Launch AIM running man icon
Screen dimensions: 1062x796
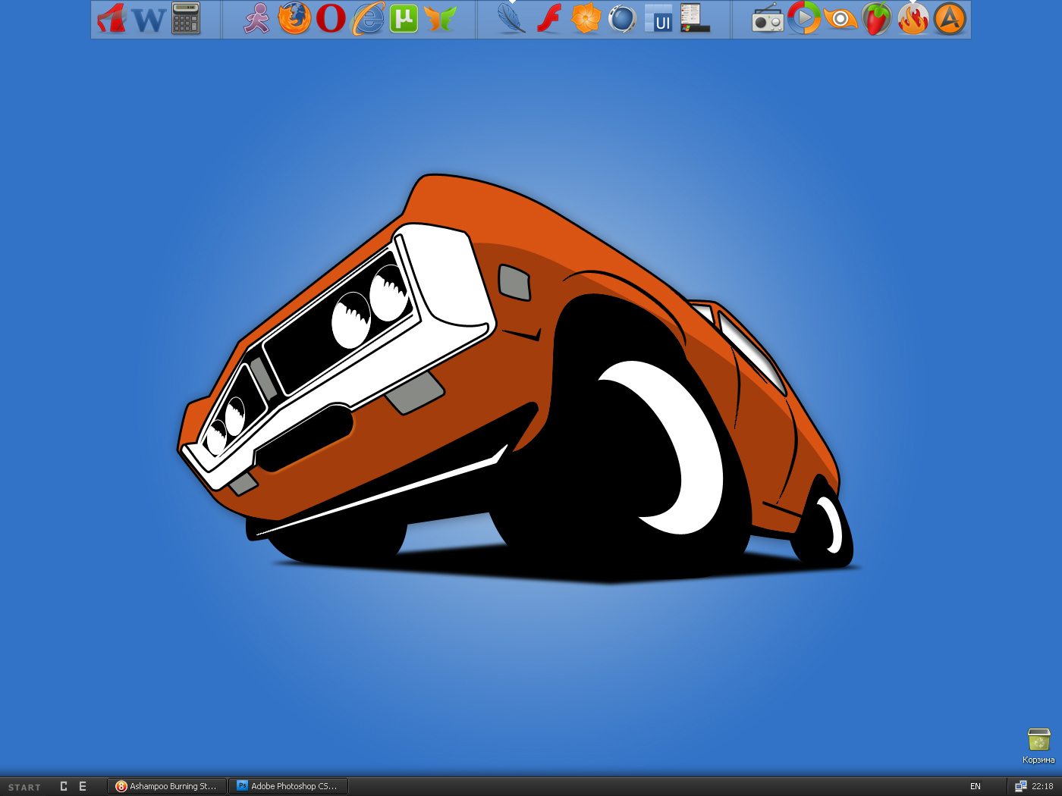pyautogui.click(x=257, y=19)
